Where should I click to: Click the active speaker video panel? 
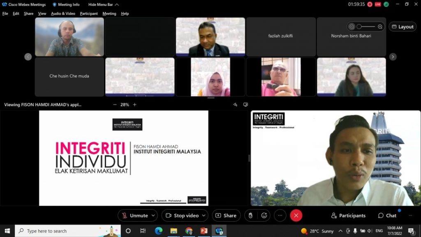[335, 158]
